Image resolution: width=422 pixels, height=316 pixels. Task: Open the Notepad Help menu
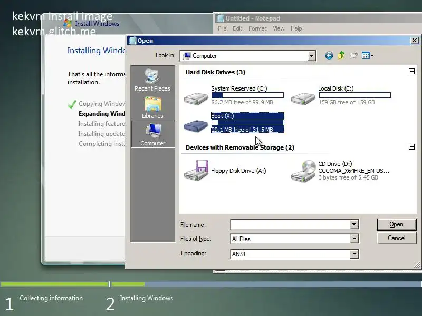tap(296, 28)
